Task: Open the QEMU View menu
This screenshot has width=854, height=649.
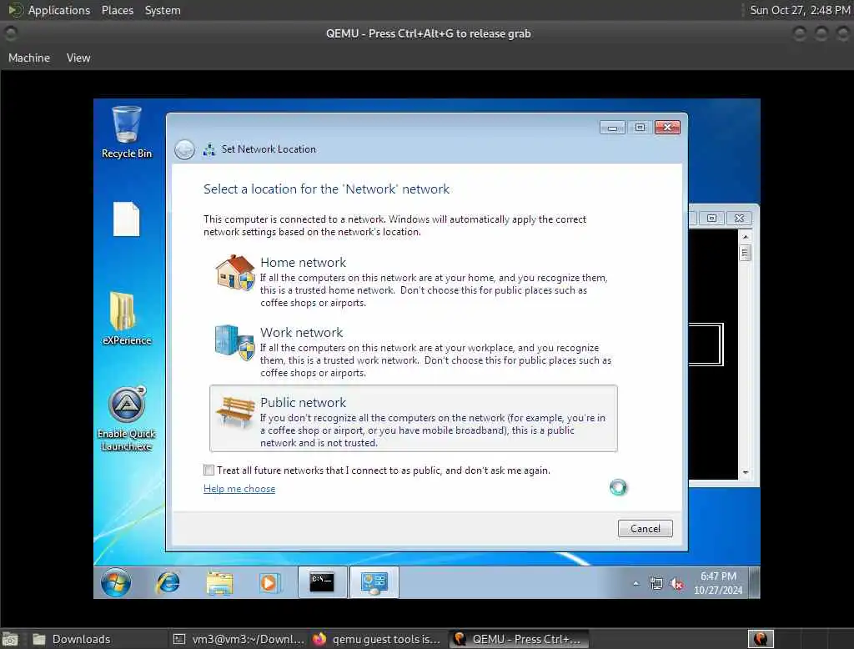Action: (78, 58)
